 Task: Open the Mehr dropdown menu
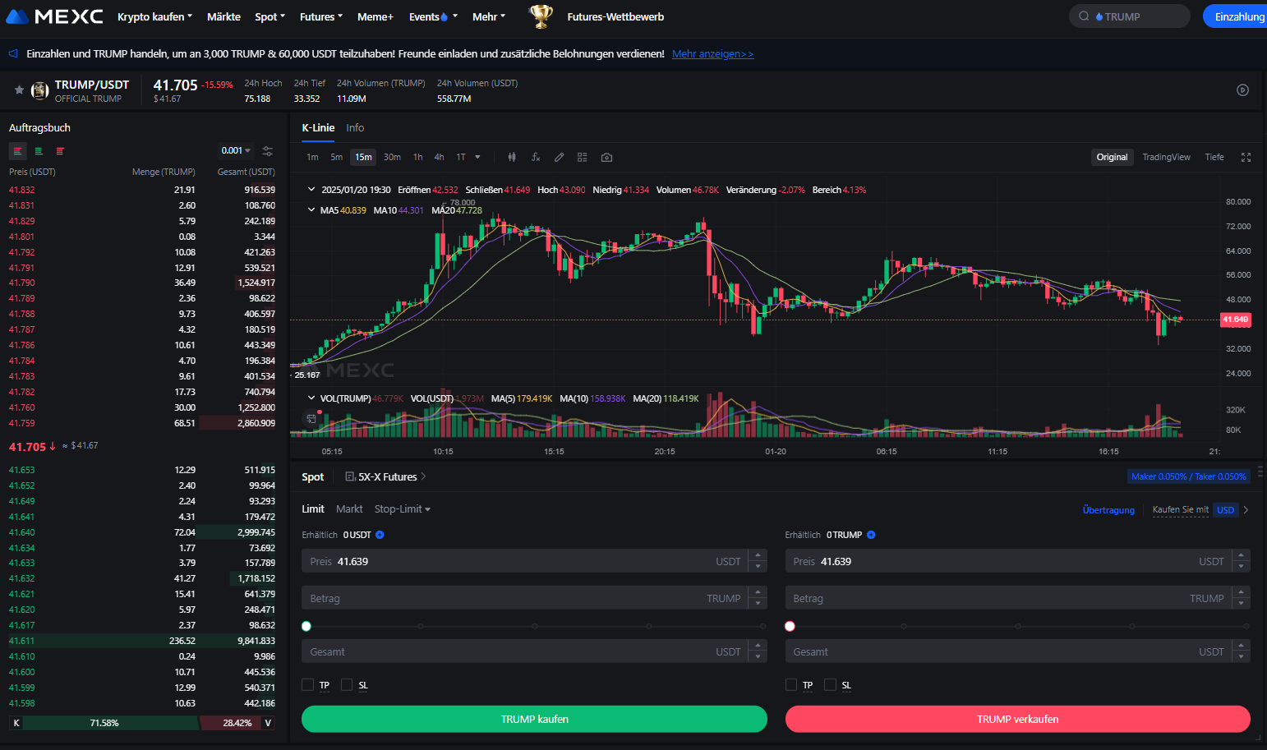point(488,16)
